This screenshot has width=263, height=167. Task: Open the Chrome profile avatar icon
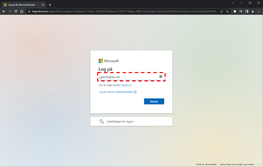[x=253, y=11]
